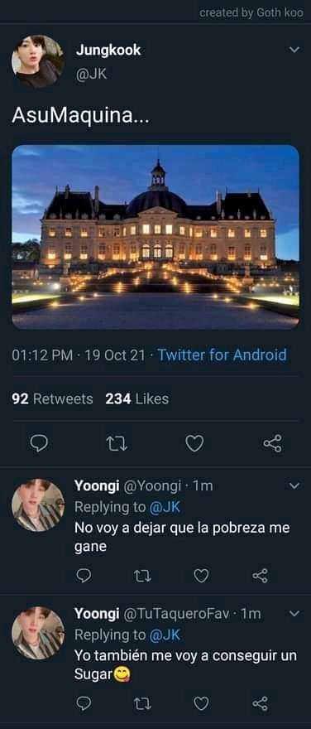The width and height of the screenshot is (311, 729).
Task: Like the main tweet with mansion photo
Action: [194, 443]
